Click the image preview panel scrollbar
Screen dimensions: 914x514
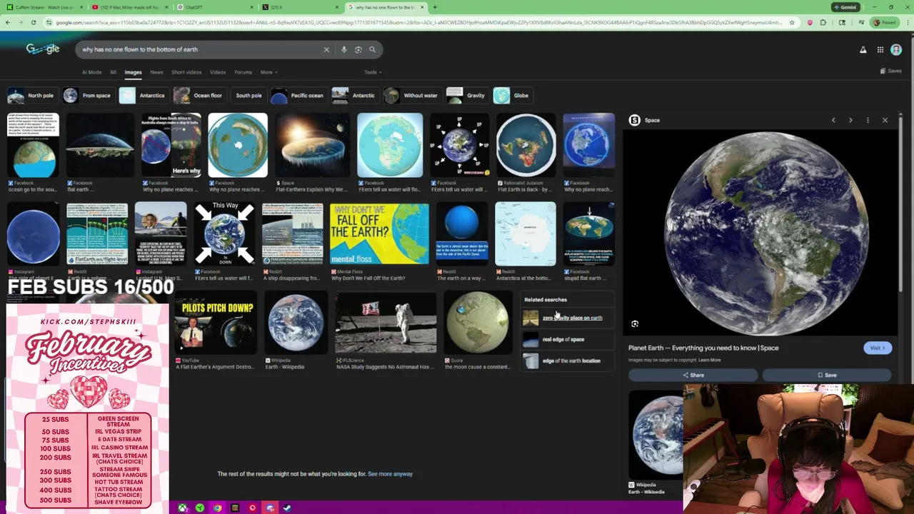tap(900, 203)
